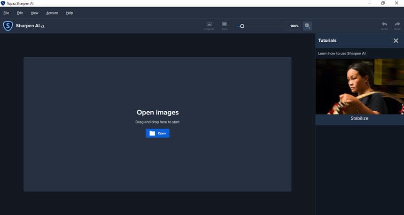This screenshot has height=215, width=404.
Task: Click the Topaz Sharpen AI title bar icon
Action: [3, 3]
